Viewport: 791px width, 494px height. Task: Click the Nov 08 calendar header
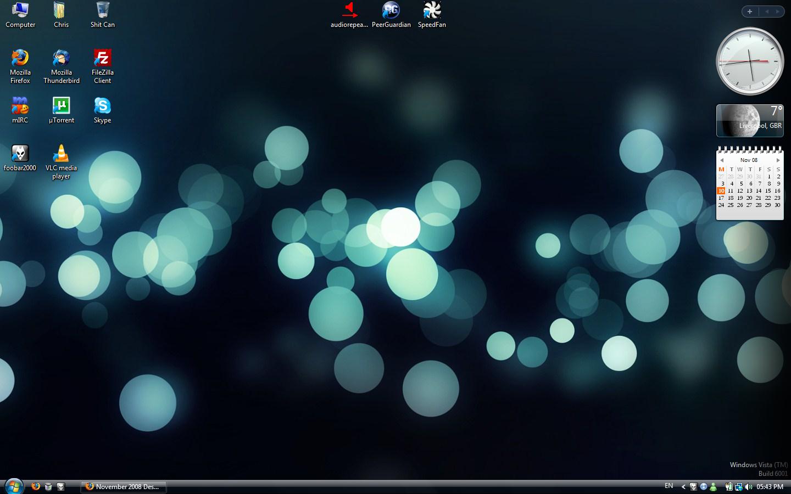coord(749,160)
